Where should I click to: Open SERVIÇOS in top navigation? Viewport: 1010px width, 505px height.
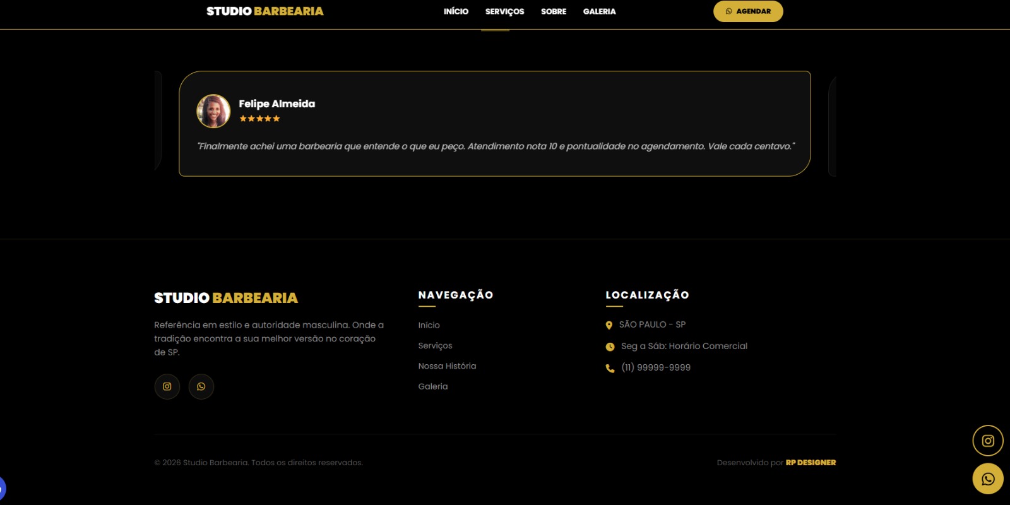[504, 11]
